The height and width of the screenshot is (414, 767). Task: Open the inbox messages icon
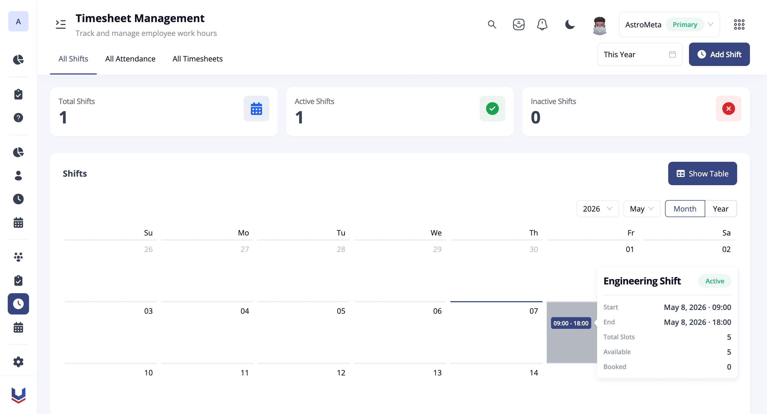tap(518, 24)
